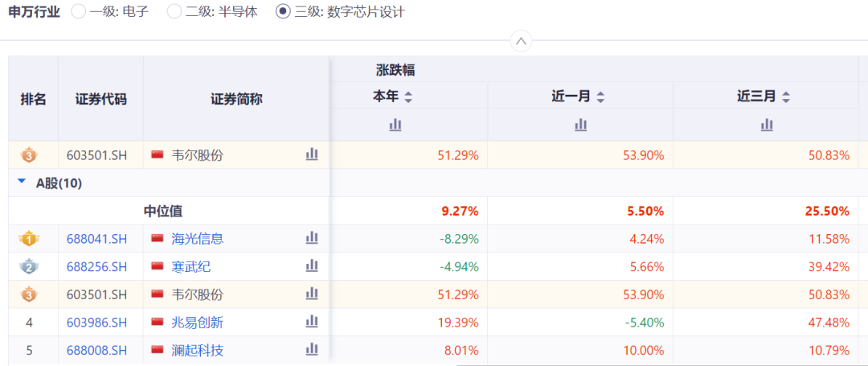Open 兆易创新 stock name link

coord(198,323)
